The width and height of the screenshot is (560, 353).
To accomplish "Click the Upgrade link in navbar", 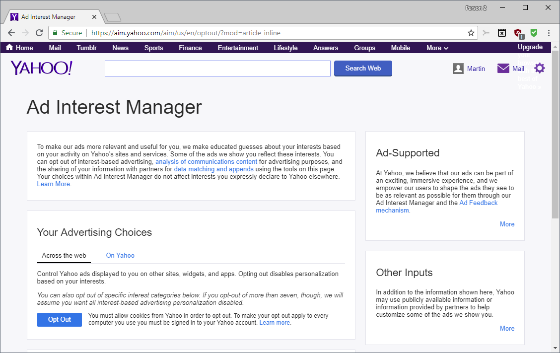I will [530, 47].
